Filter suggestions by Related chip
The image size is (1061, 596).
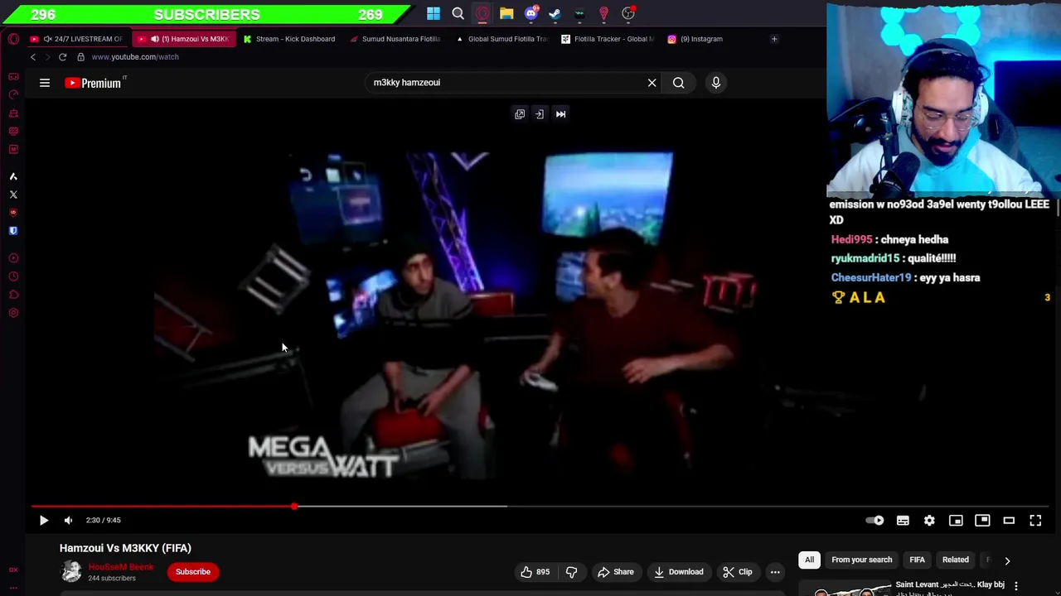tap(955, 560)
